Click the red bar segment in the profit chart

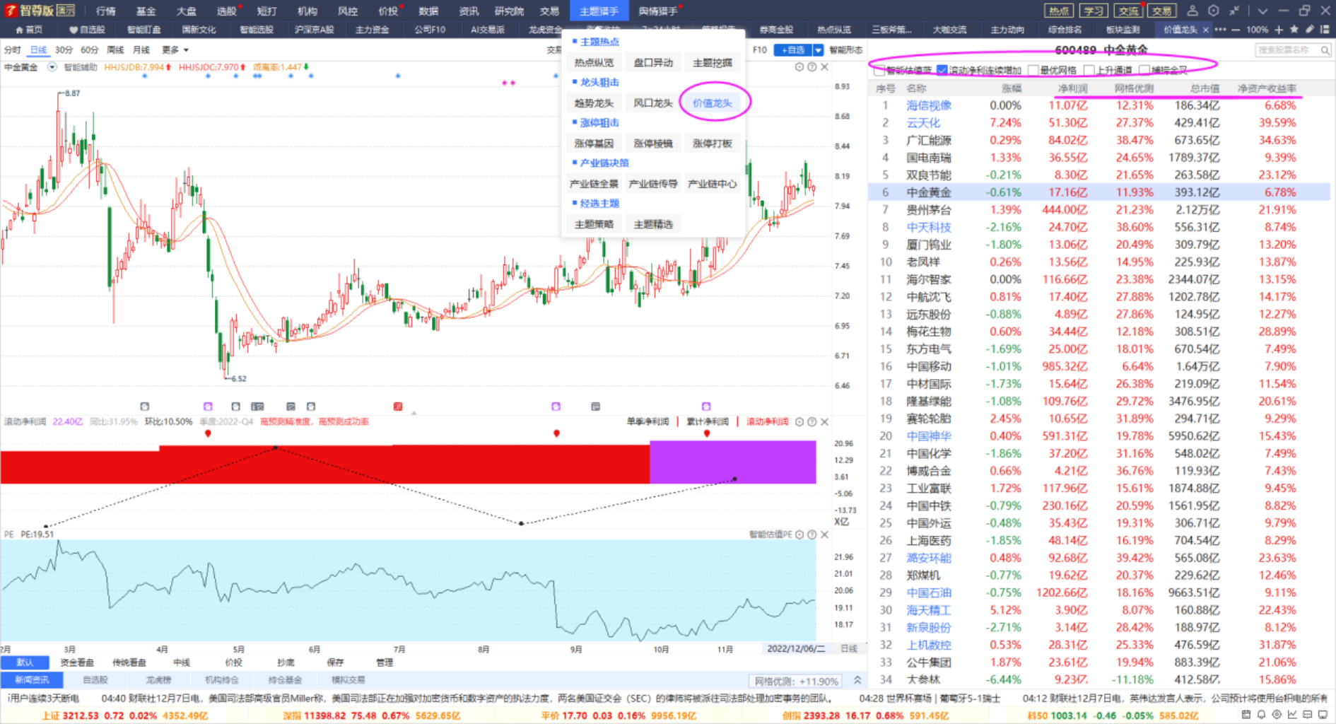tap(325, 465)
